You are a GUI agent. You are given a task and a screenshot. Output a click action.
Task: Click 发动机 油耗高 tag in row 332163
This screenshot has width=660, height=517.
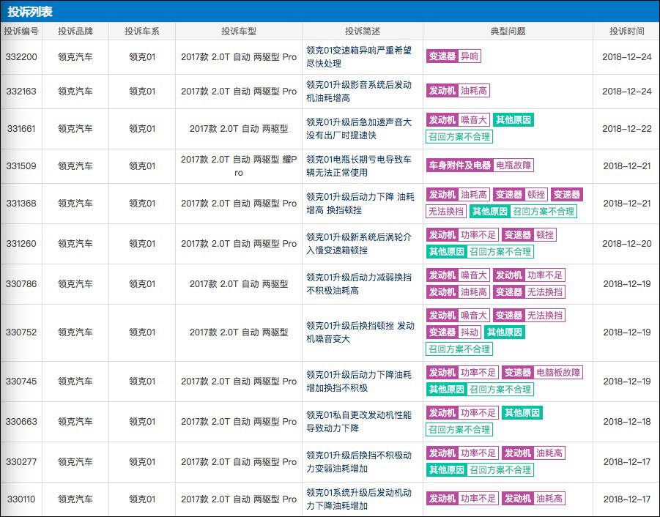click(458, 91)
